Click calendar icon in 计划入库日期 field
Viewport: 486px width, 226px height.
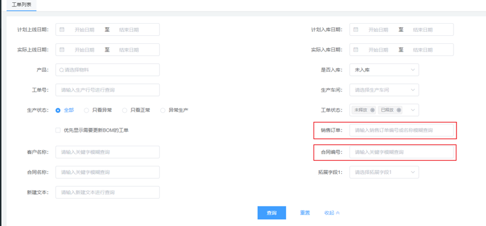pos(356,29)
